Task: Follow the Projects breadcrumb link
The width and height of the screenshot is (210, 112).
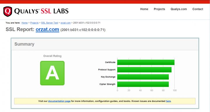Action: [x=34, y=23]
